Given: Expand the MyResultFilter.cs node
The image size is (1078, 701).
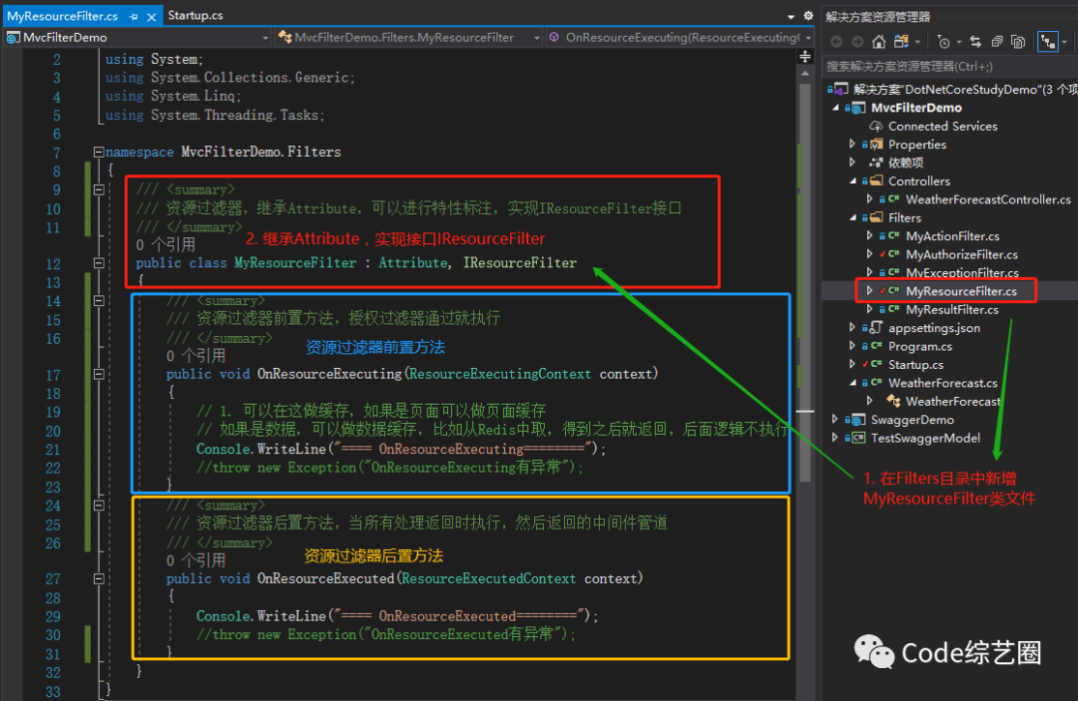Looking at the screenshot, I should tap(869, 310).
